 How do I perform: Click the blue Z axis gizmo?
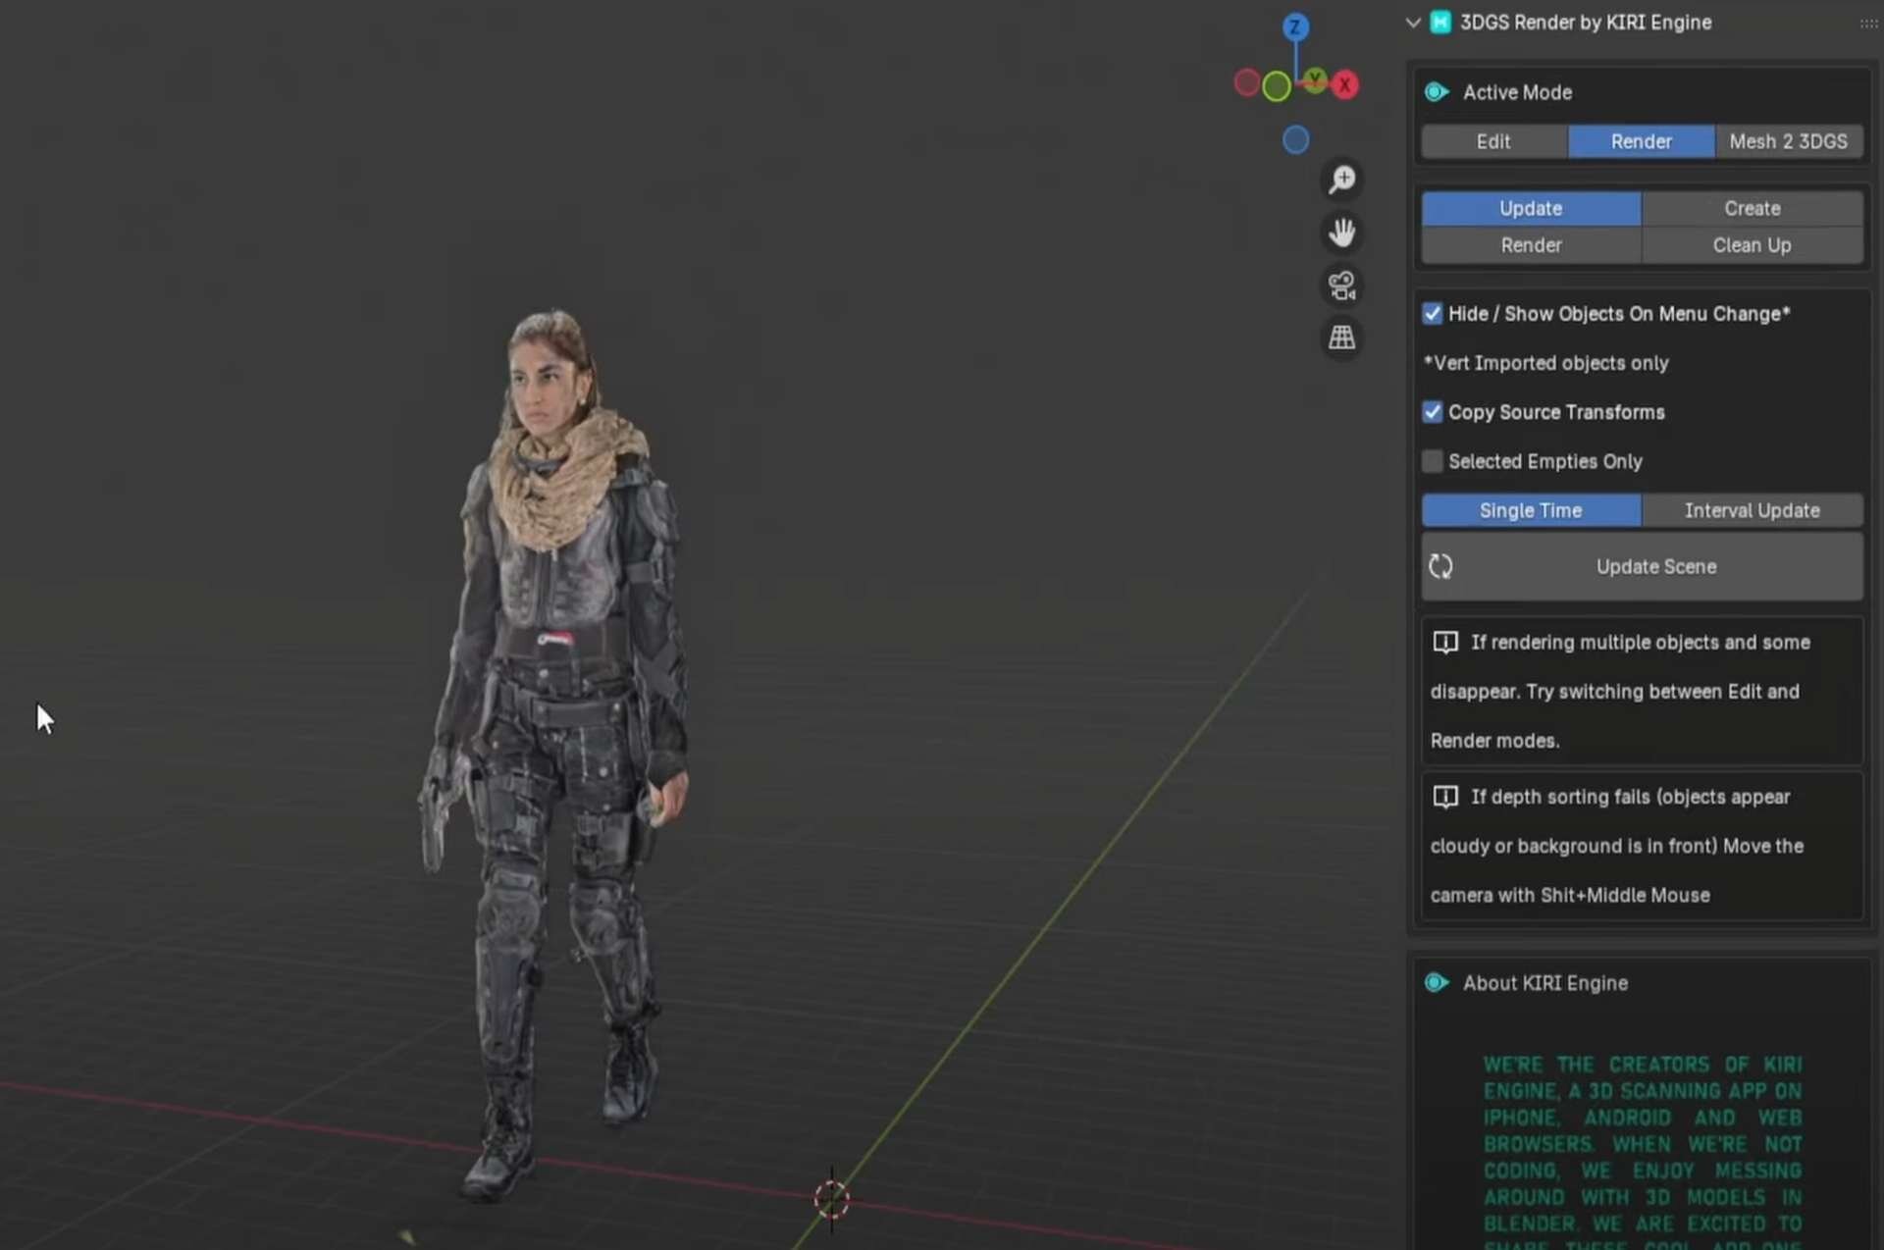[1295, 27]
